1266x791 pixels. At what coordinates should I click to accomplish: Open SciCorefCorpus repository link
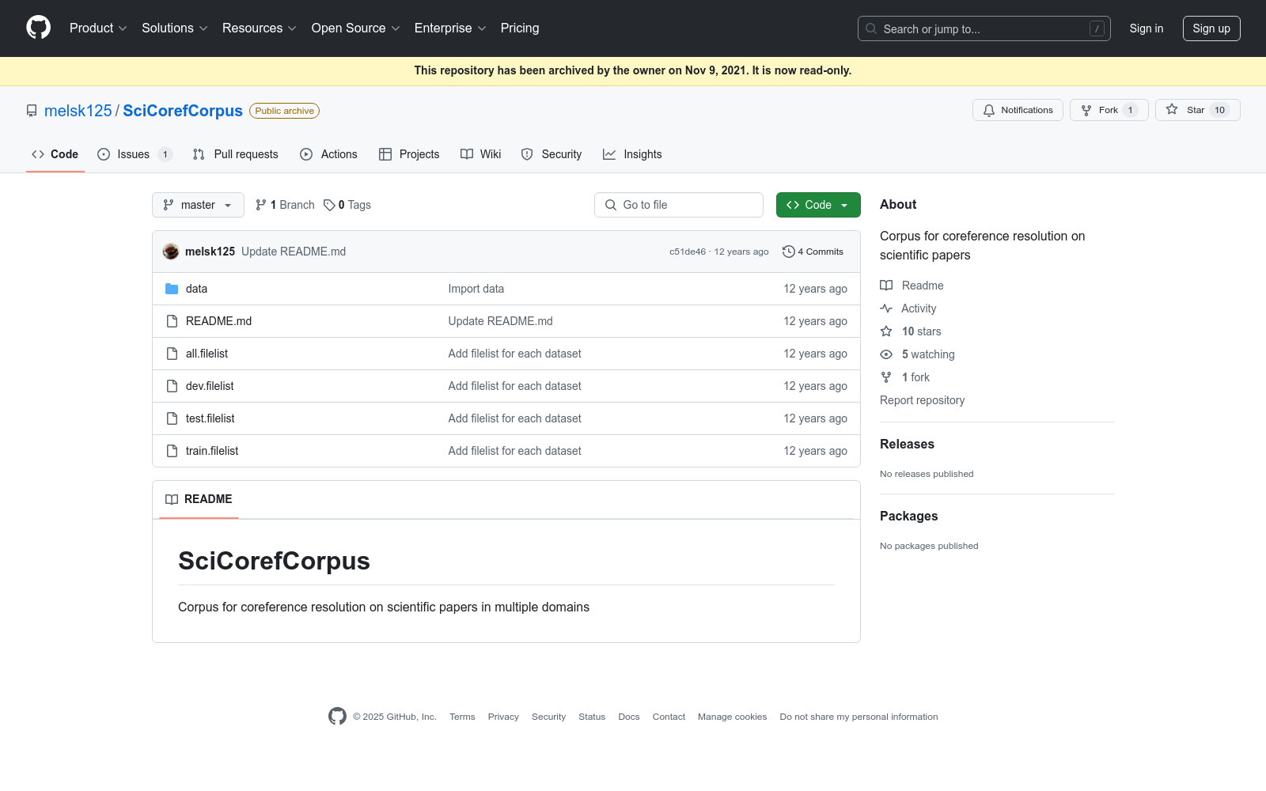point(183,111)
